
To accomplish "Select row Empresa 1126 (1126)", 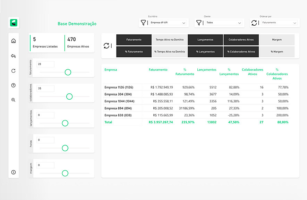I will (119, 87).
